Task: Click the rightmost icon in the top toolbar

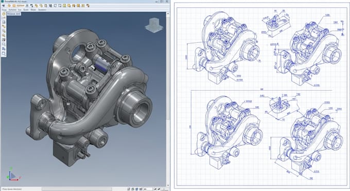Action: (88, 6)
